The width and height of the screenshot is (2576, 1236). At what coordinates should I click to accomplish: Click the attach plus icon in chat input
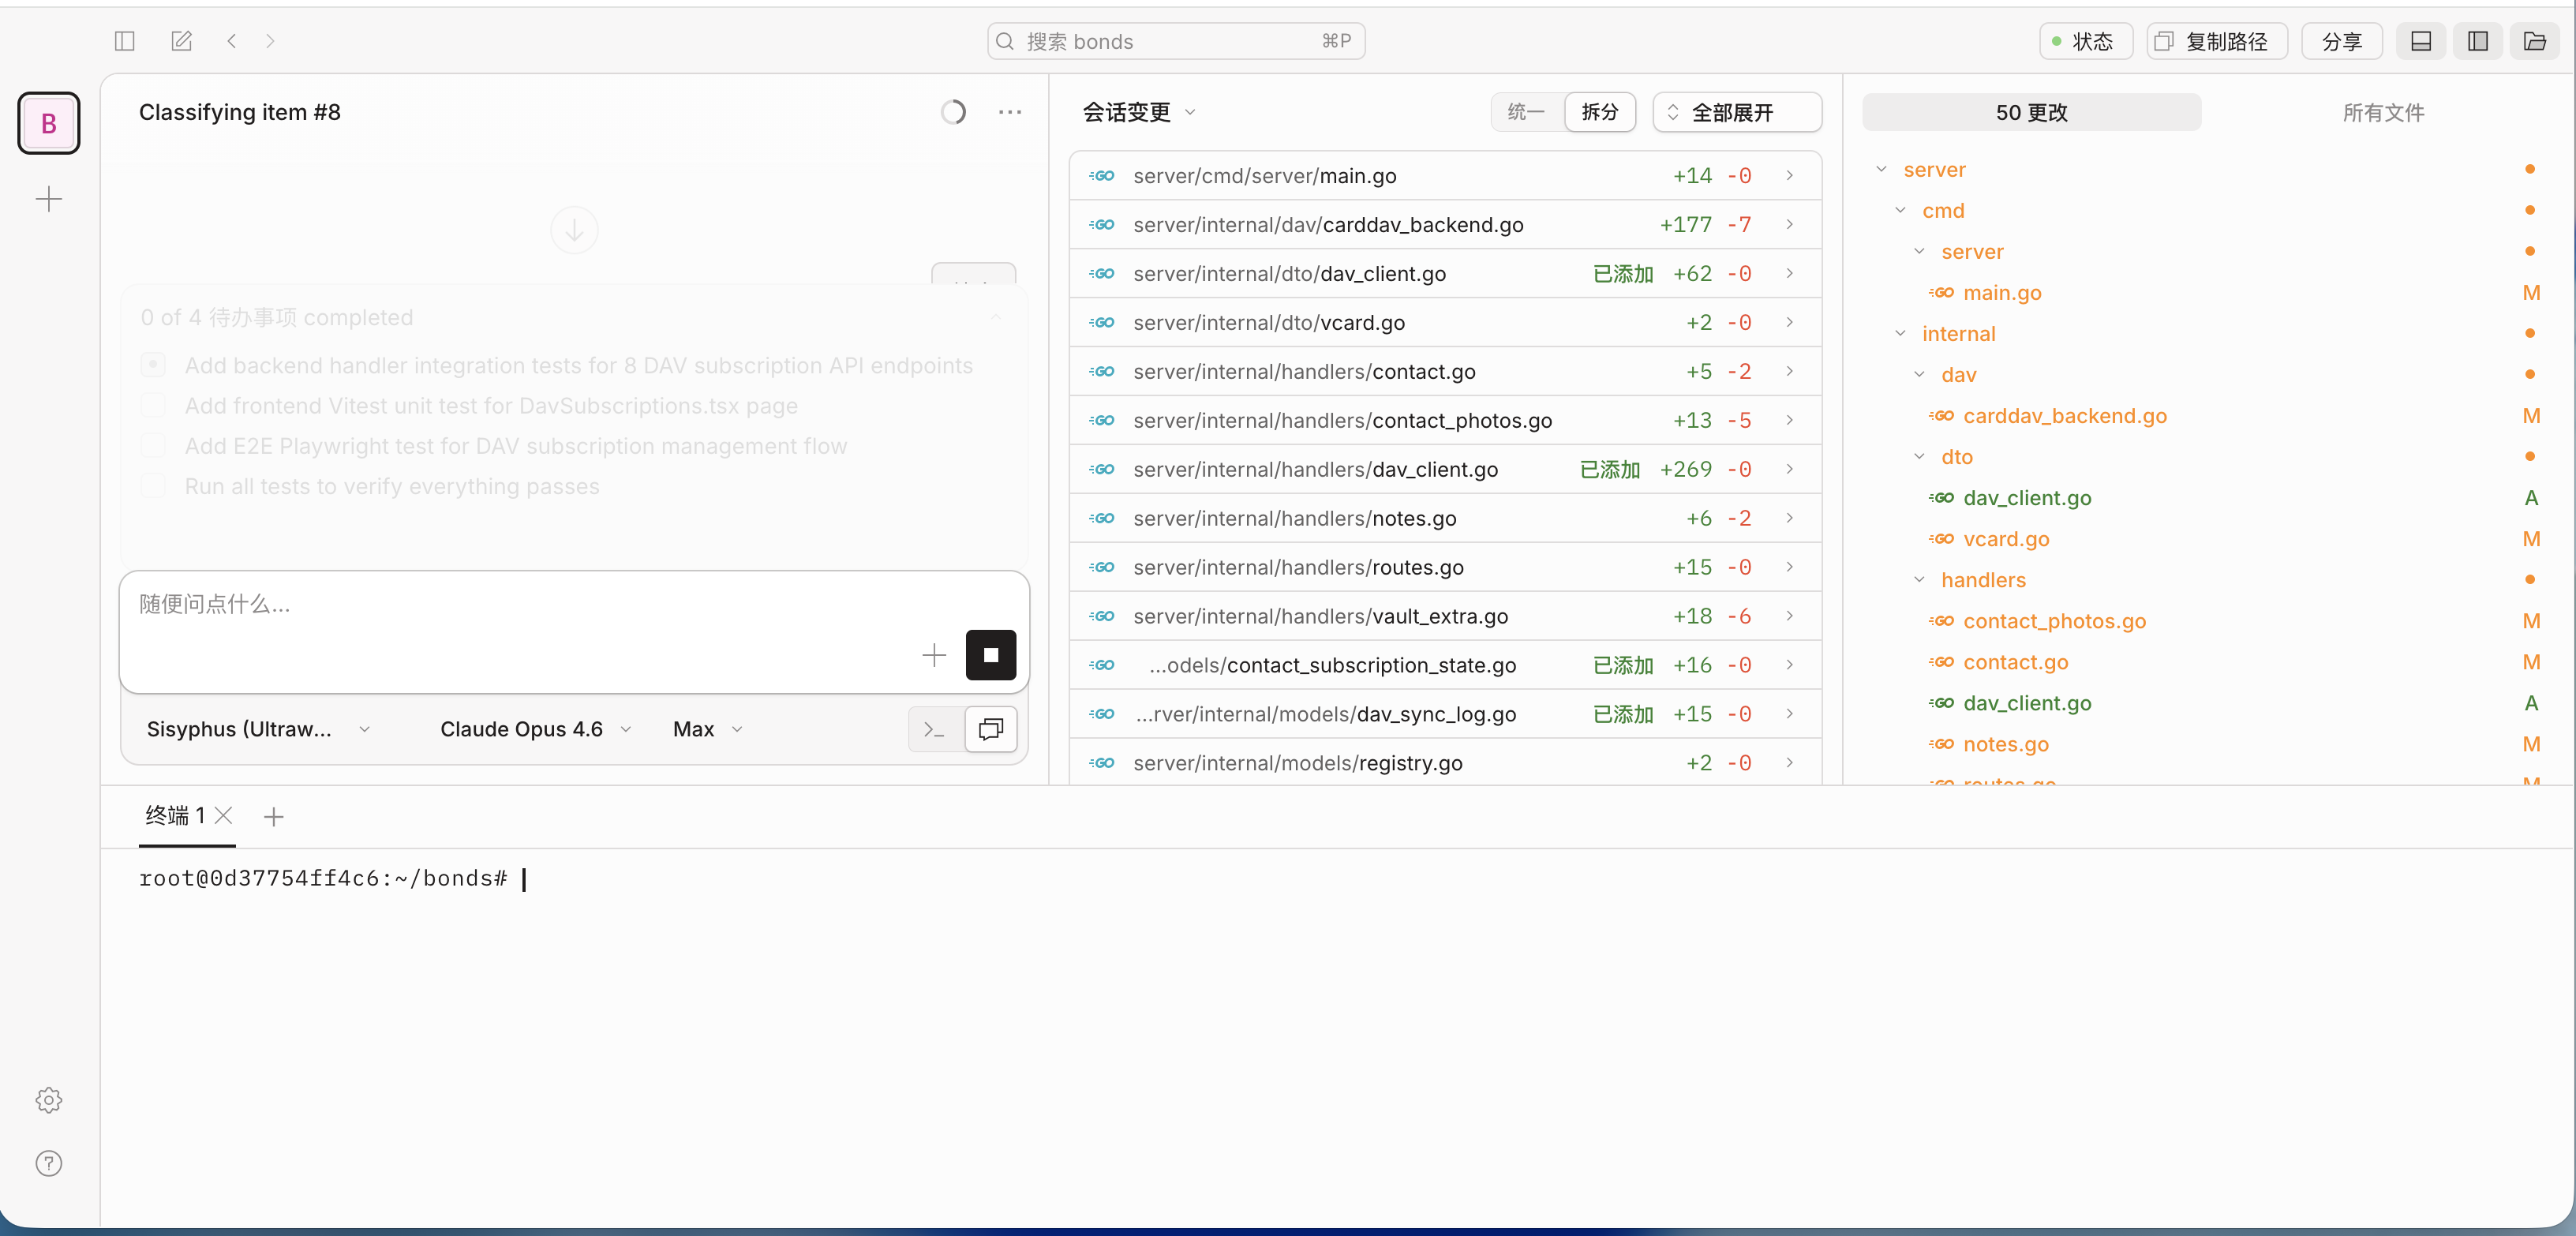933,655
